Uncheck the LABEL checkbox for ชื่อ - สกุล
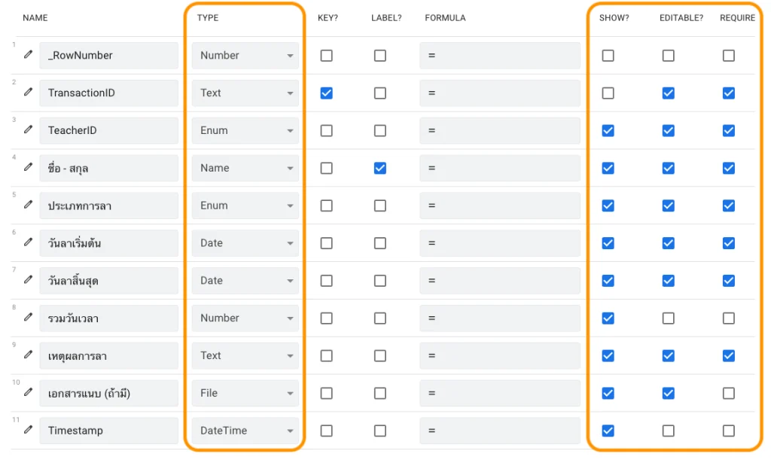771x469 pixels. point(380,168)
